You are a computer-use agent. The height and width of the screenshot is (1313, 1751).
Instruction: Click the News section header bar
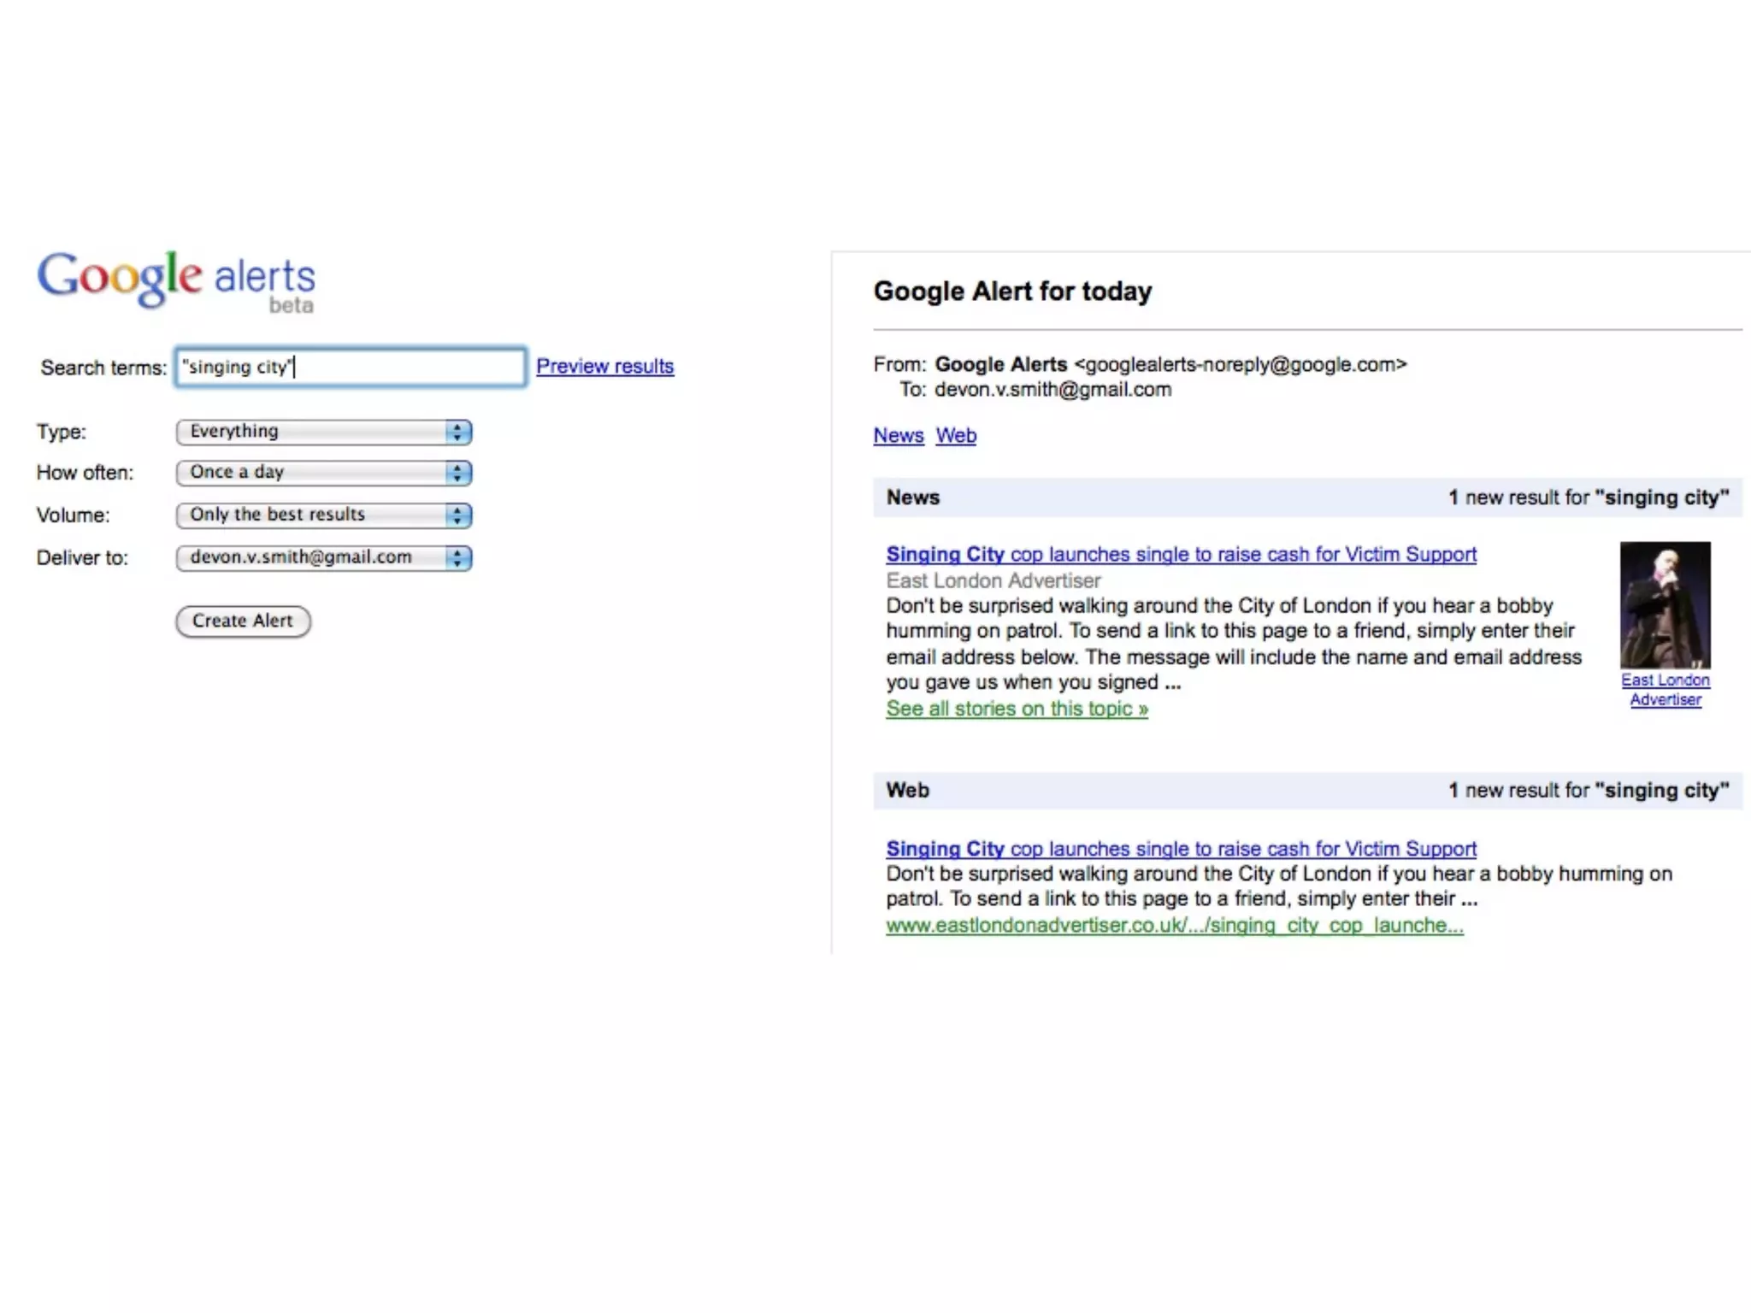click(x=1306, y=498)
